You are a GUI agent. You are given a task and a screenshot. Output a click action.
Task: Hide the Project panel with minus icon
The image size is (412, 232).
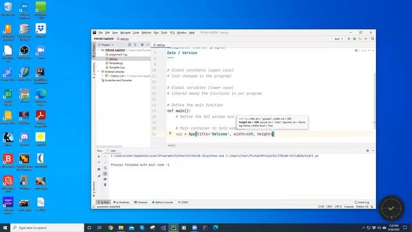pos(147,44)
